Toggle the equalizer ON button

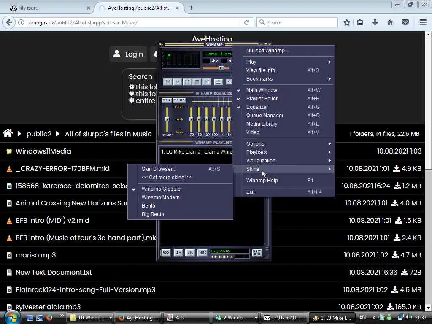point(167,100)
